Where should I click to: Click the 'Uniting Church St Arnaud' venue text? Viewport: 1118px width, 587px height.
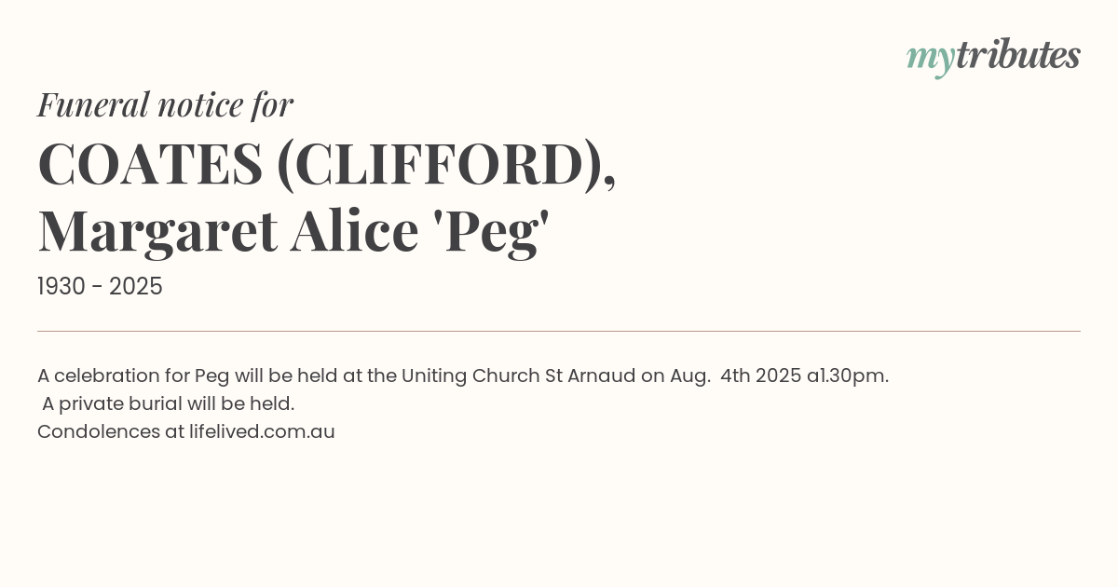click(x=519, y=376)
